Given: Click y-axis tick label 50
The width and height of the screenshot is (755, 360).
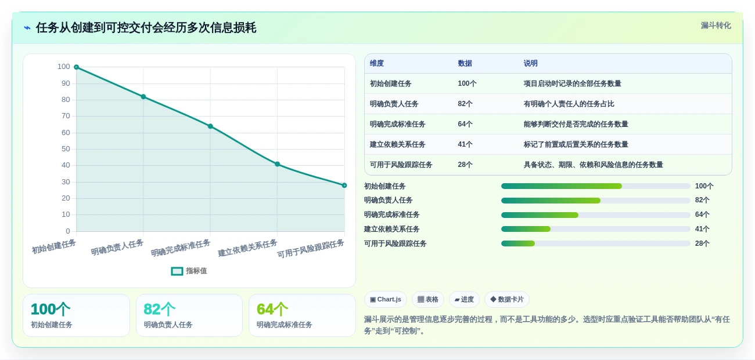Looking at the screenshot, I should point(66,149).
